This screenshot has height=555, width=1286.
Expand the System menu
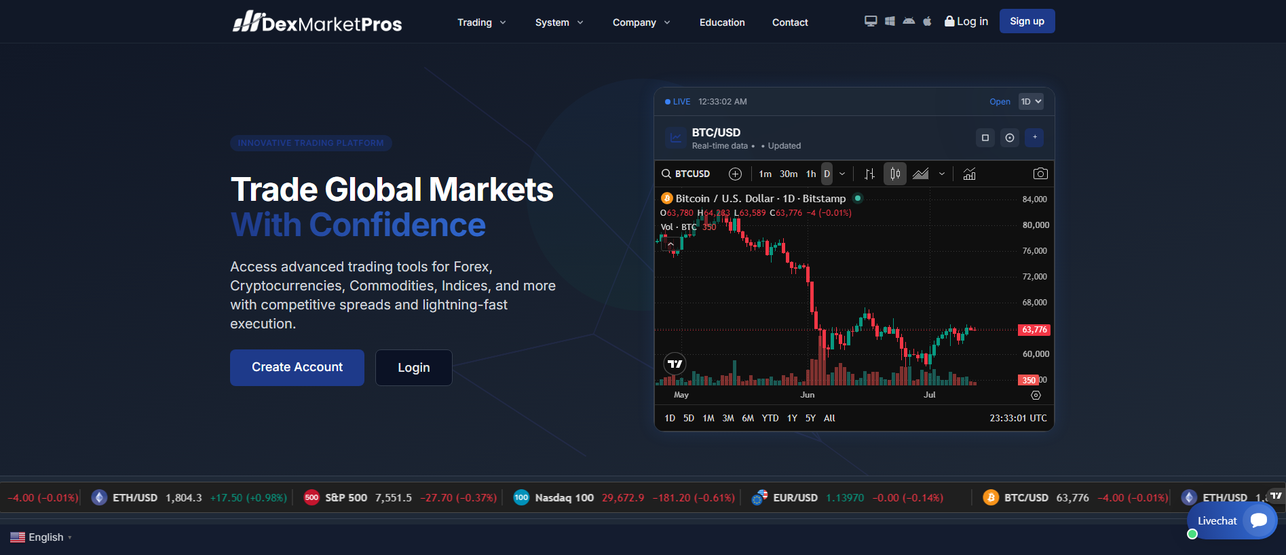[x=560, y=22]
